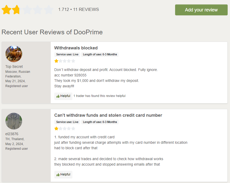The width and height of the screenshot is (230, 183).
Task: Click the 1.712 • 11 REVIEWS count text
Action: [79, 10]
